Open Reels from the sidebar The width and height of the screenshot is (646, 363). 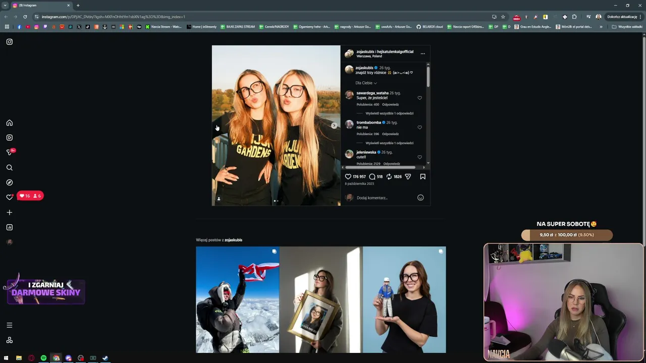click(9, 138)
